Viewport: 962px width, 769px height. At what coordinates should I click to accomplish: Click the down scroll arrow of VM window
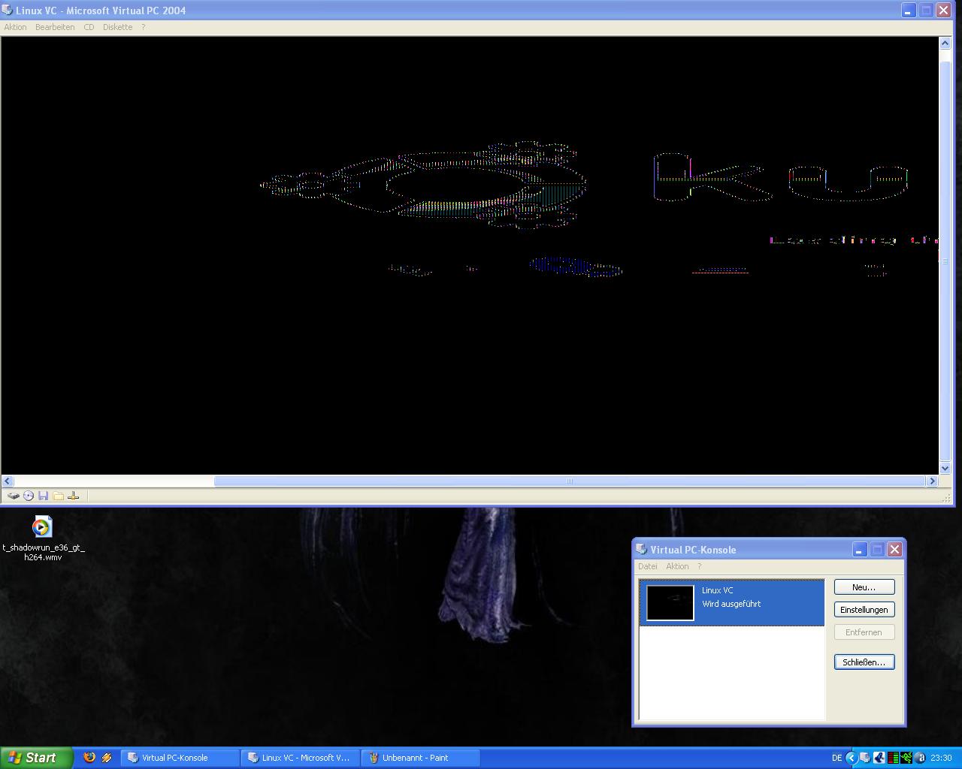pos(945,469)
